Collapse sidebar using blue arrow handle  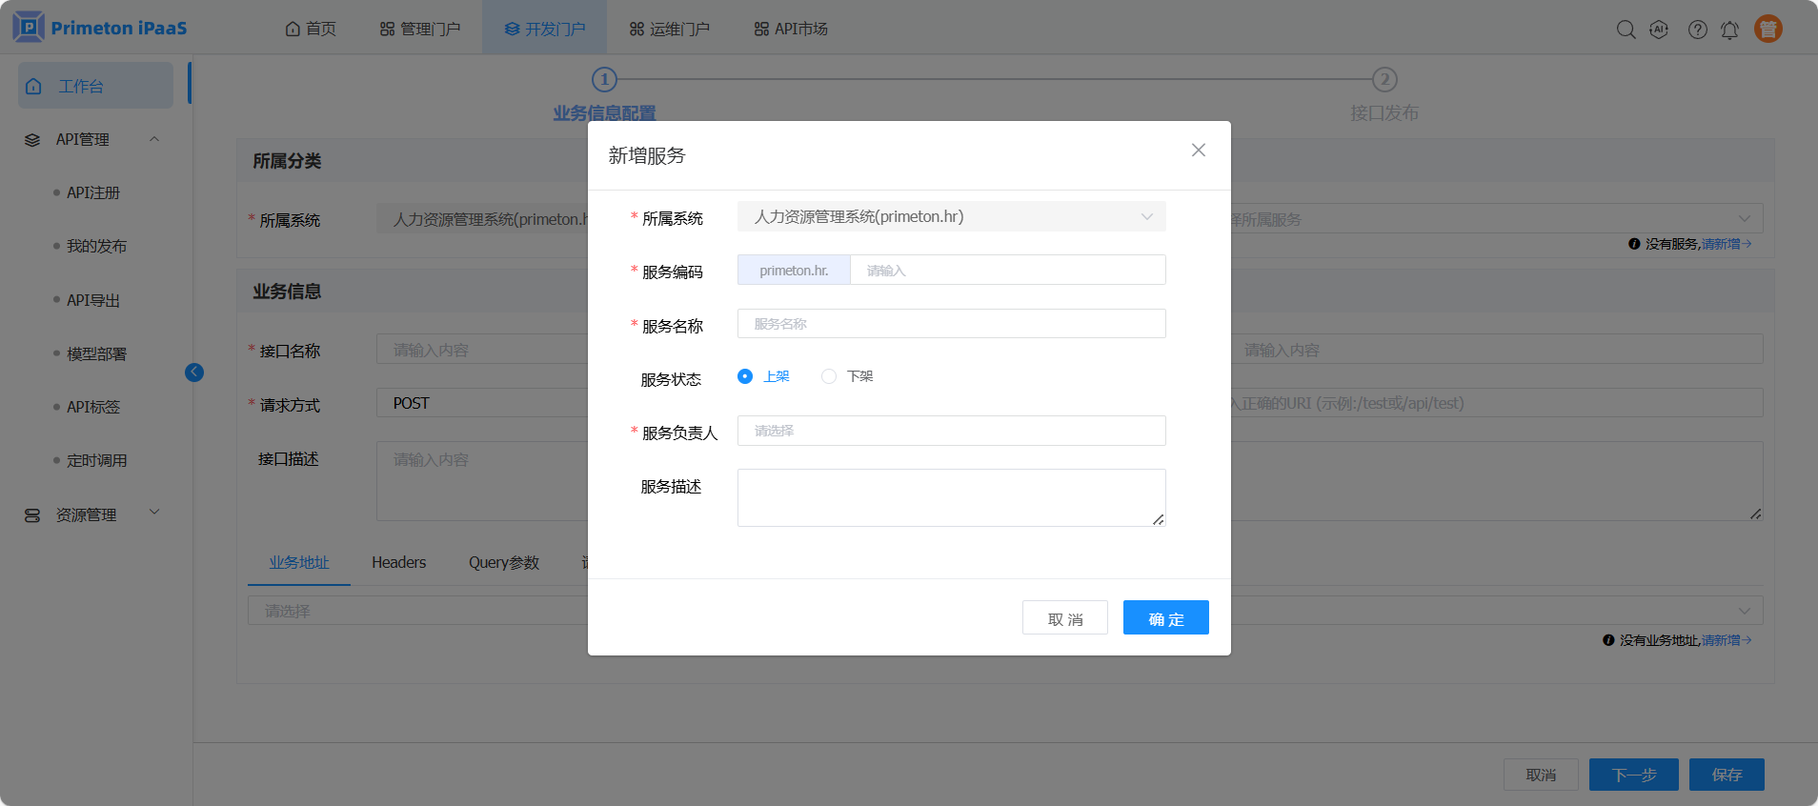tap(194, 373)
